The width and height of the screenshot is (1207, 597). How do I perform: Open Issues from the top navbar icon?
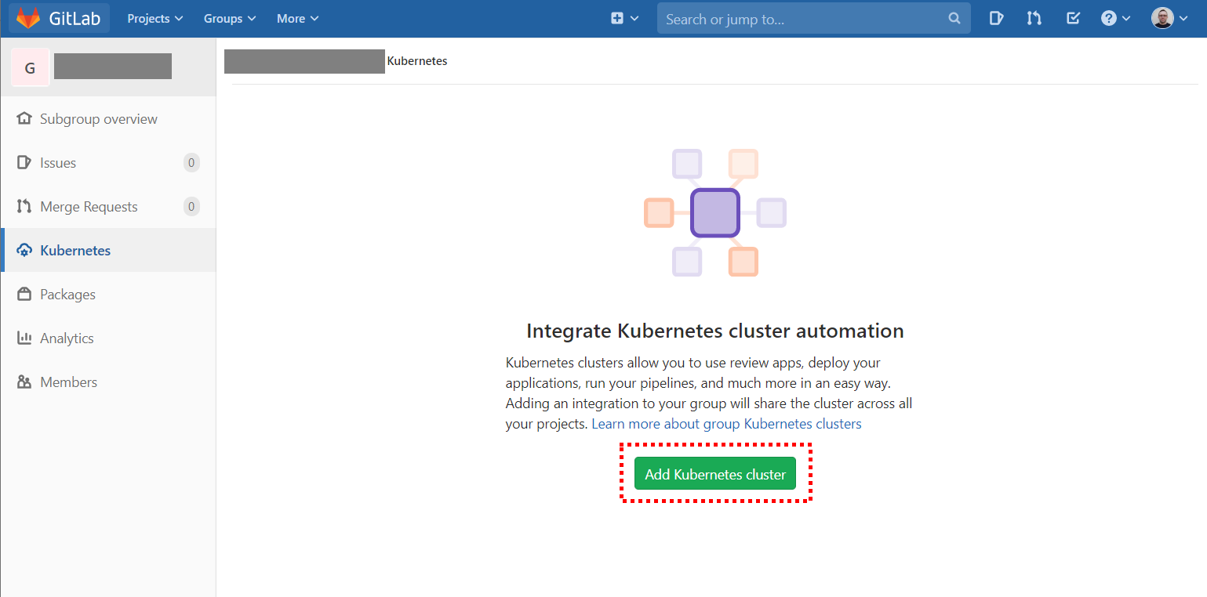[996, 19]
